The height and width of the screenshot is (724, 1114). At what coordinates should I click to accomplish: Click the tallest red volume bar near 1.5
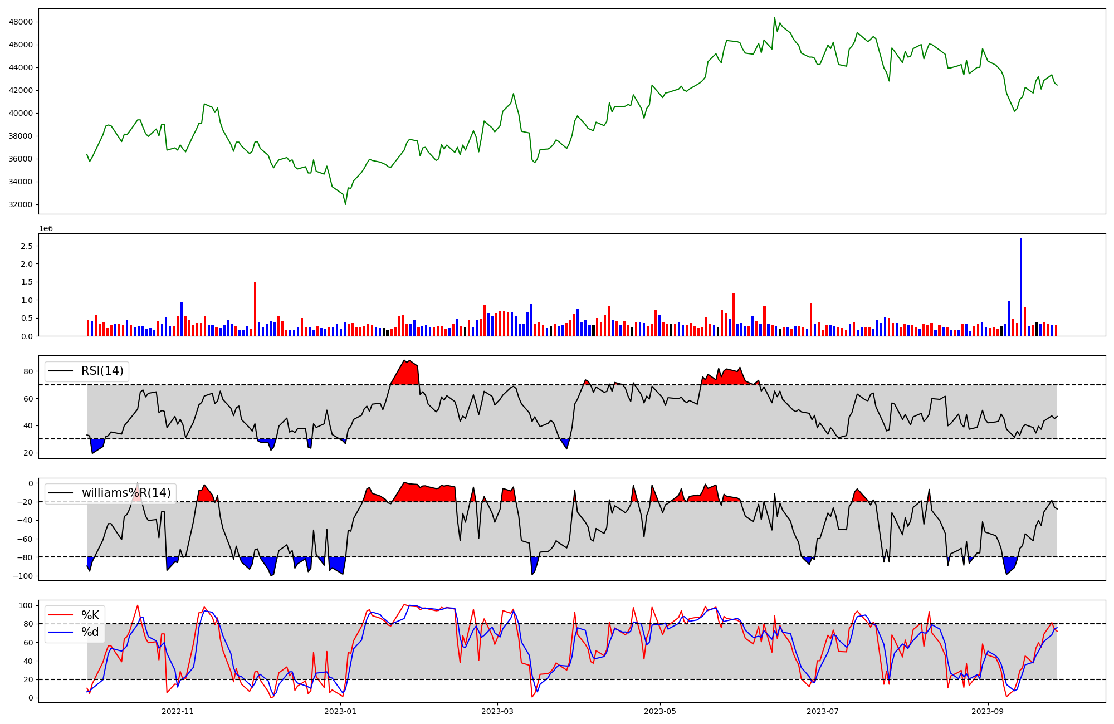pos(255,309)
